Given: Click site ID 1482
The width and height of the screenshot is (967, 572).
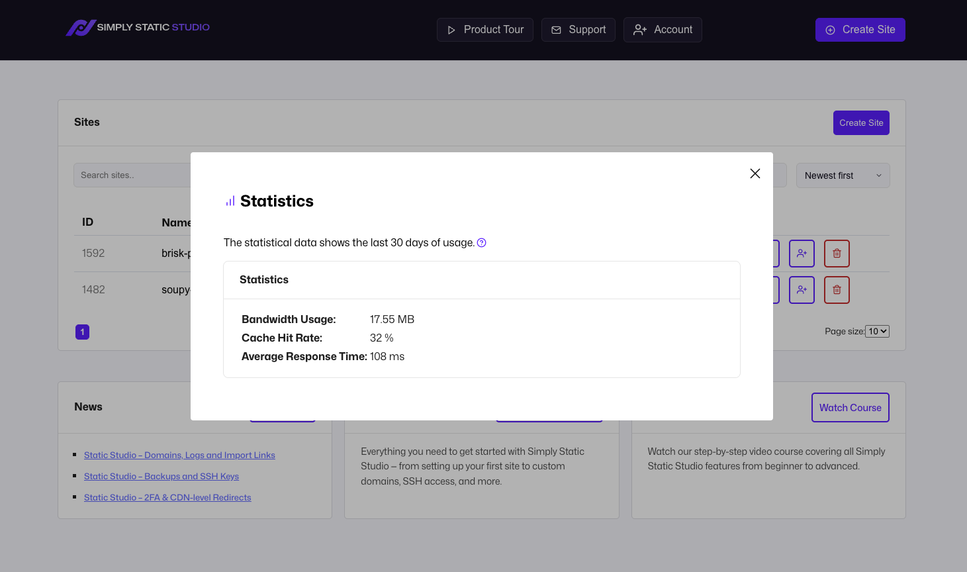Looking at the screenshot, I should [93, 290].
